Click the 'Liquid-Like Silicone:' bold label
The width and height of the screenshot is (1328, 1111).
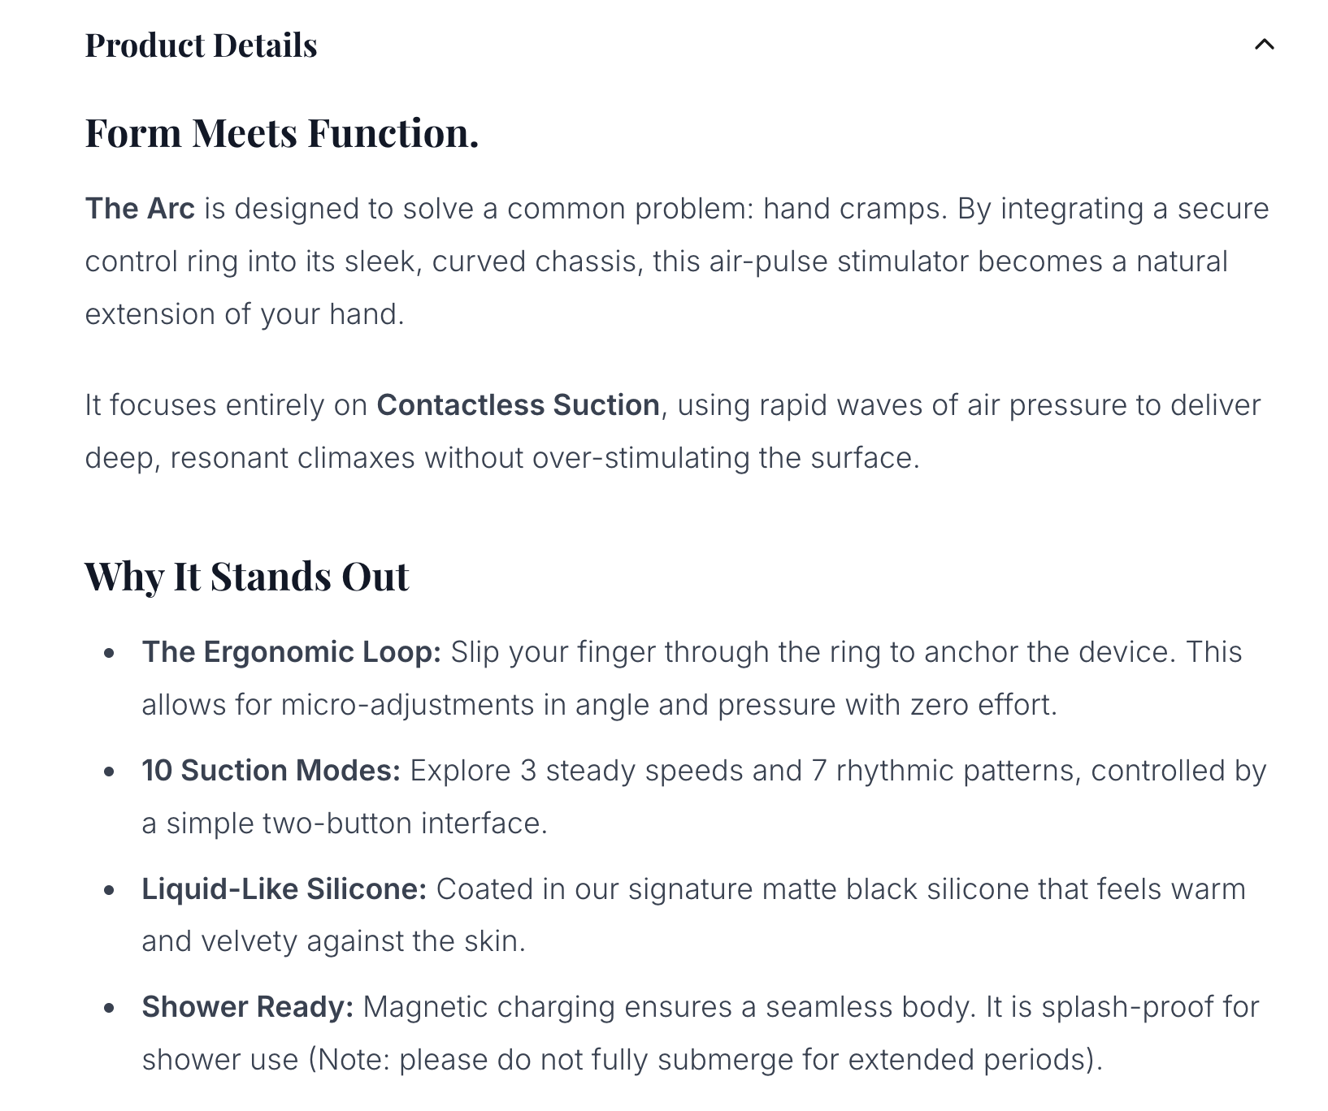(284, 889)
